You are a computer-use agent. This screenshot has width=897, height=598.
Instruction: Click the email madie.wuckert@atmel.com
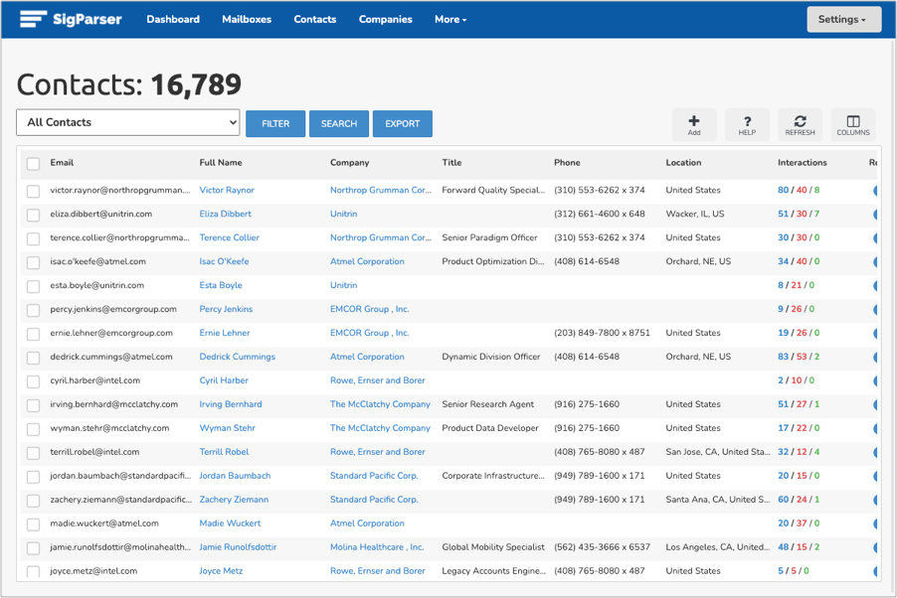click(x=104, y=523)
